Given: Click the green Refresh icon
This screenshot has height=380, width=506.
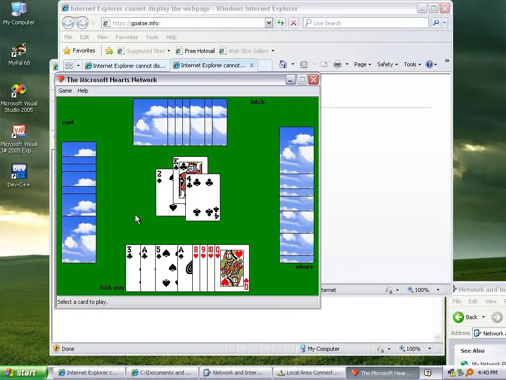Looking at the screenshot, I should 281,23.
